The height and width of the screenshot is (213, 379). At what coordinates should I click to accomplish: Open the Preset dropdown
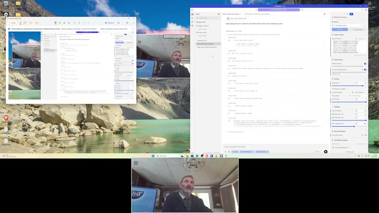pyautogui.click(x=348, y=25)
